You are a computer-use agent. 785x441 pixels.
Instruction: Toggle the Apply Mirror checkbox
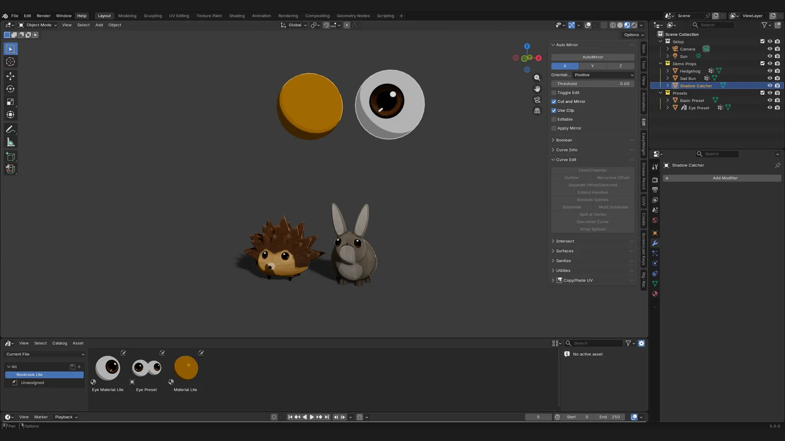[x=554, y=128]
